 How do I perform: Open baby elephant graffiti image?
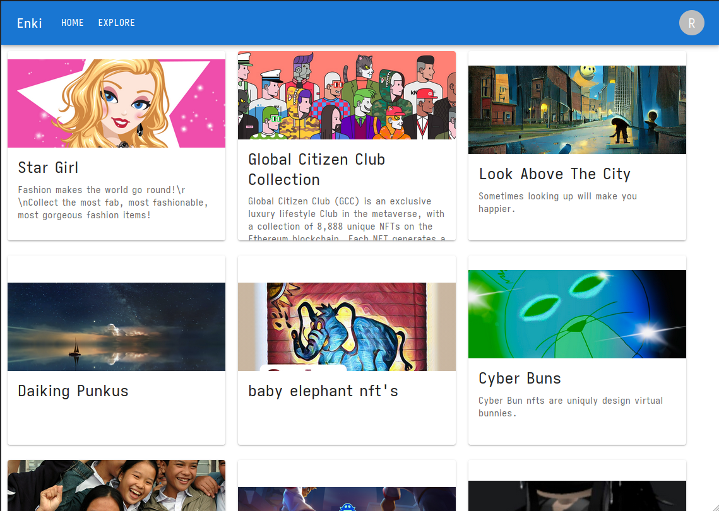[x=347, y=327]
